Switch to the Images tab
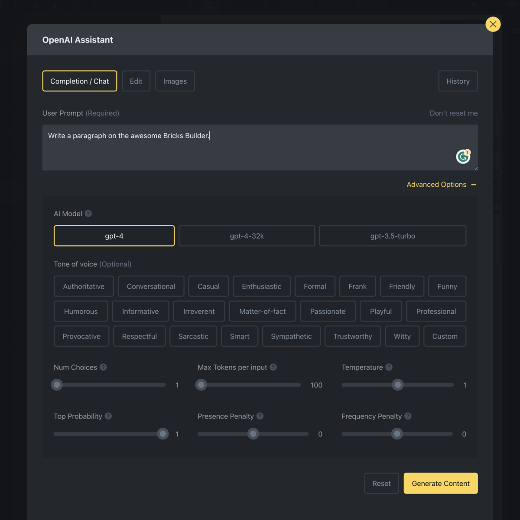The height and width of the screenshot is (520, 520). (175, 81)
